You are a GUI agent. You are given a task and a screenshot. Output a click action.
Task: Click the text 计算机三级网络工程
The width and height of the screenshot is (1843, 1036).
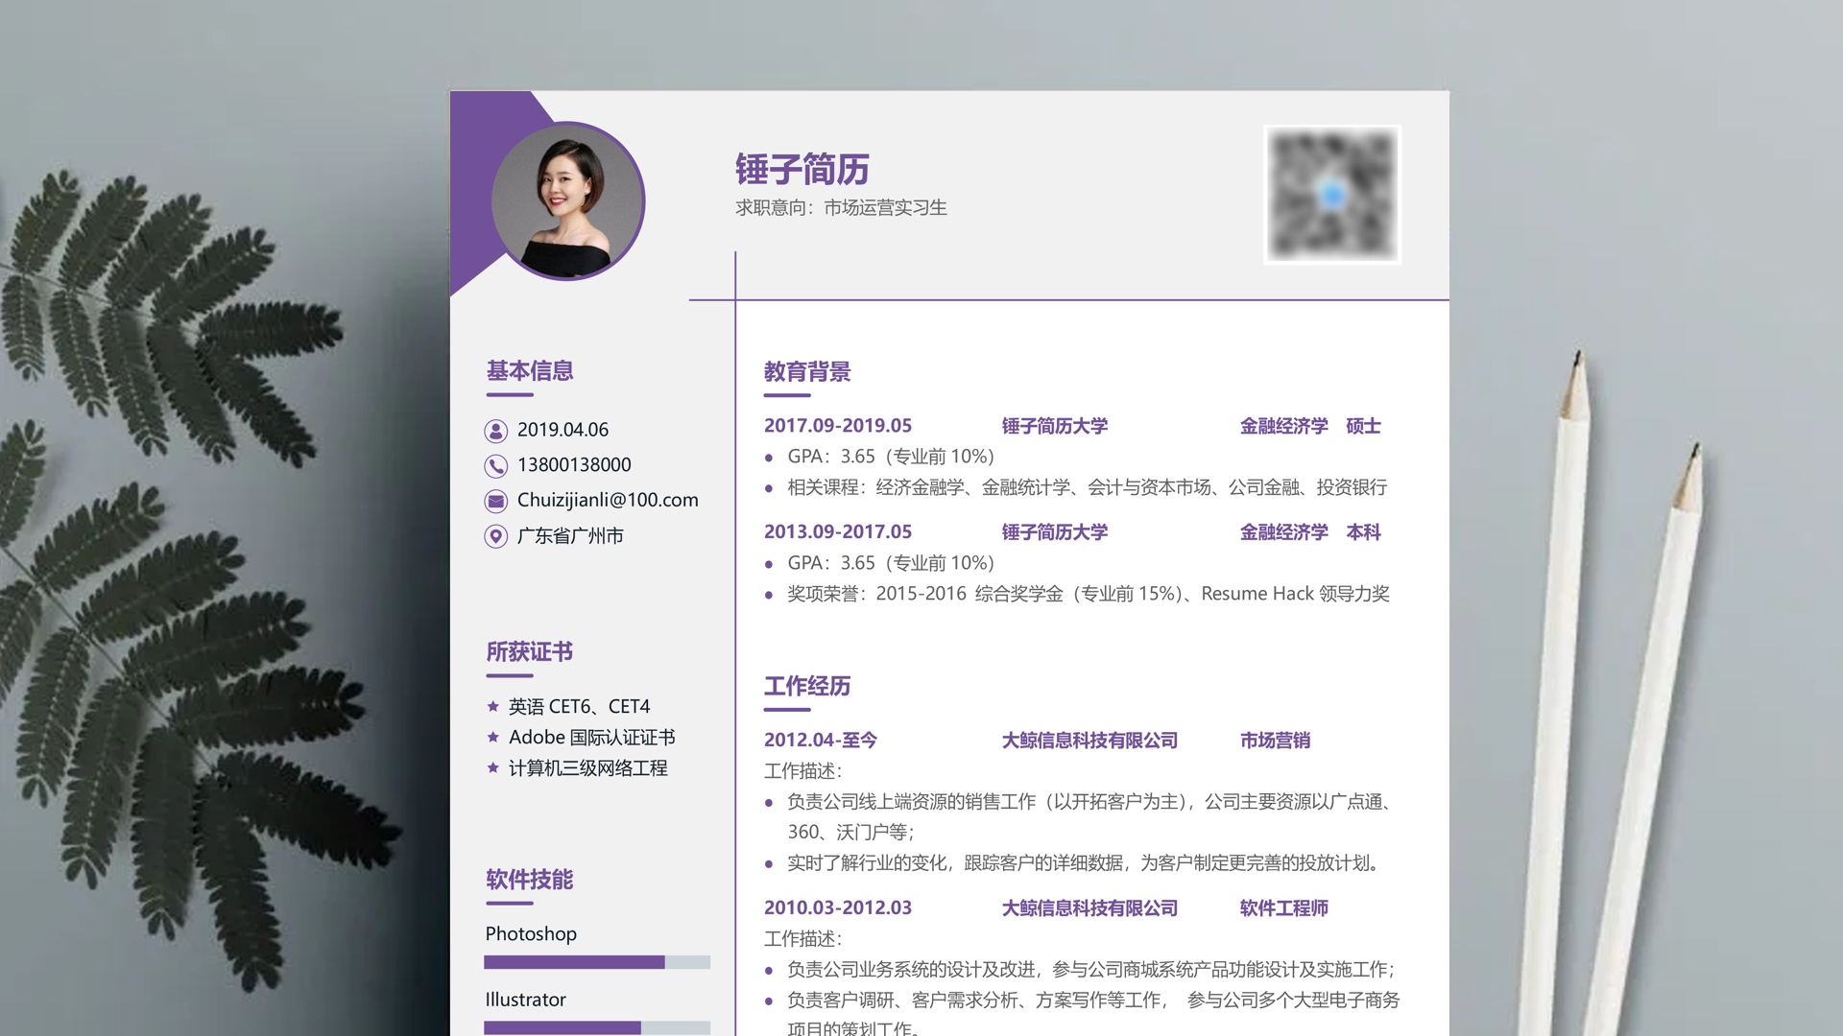click(588, 767)
